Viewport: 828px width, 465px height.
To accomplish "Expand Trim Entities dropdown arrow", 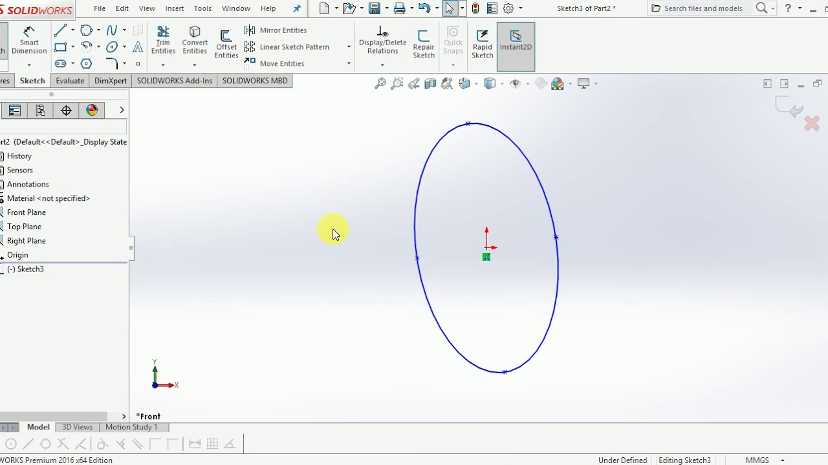I will 163,65.
